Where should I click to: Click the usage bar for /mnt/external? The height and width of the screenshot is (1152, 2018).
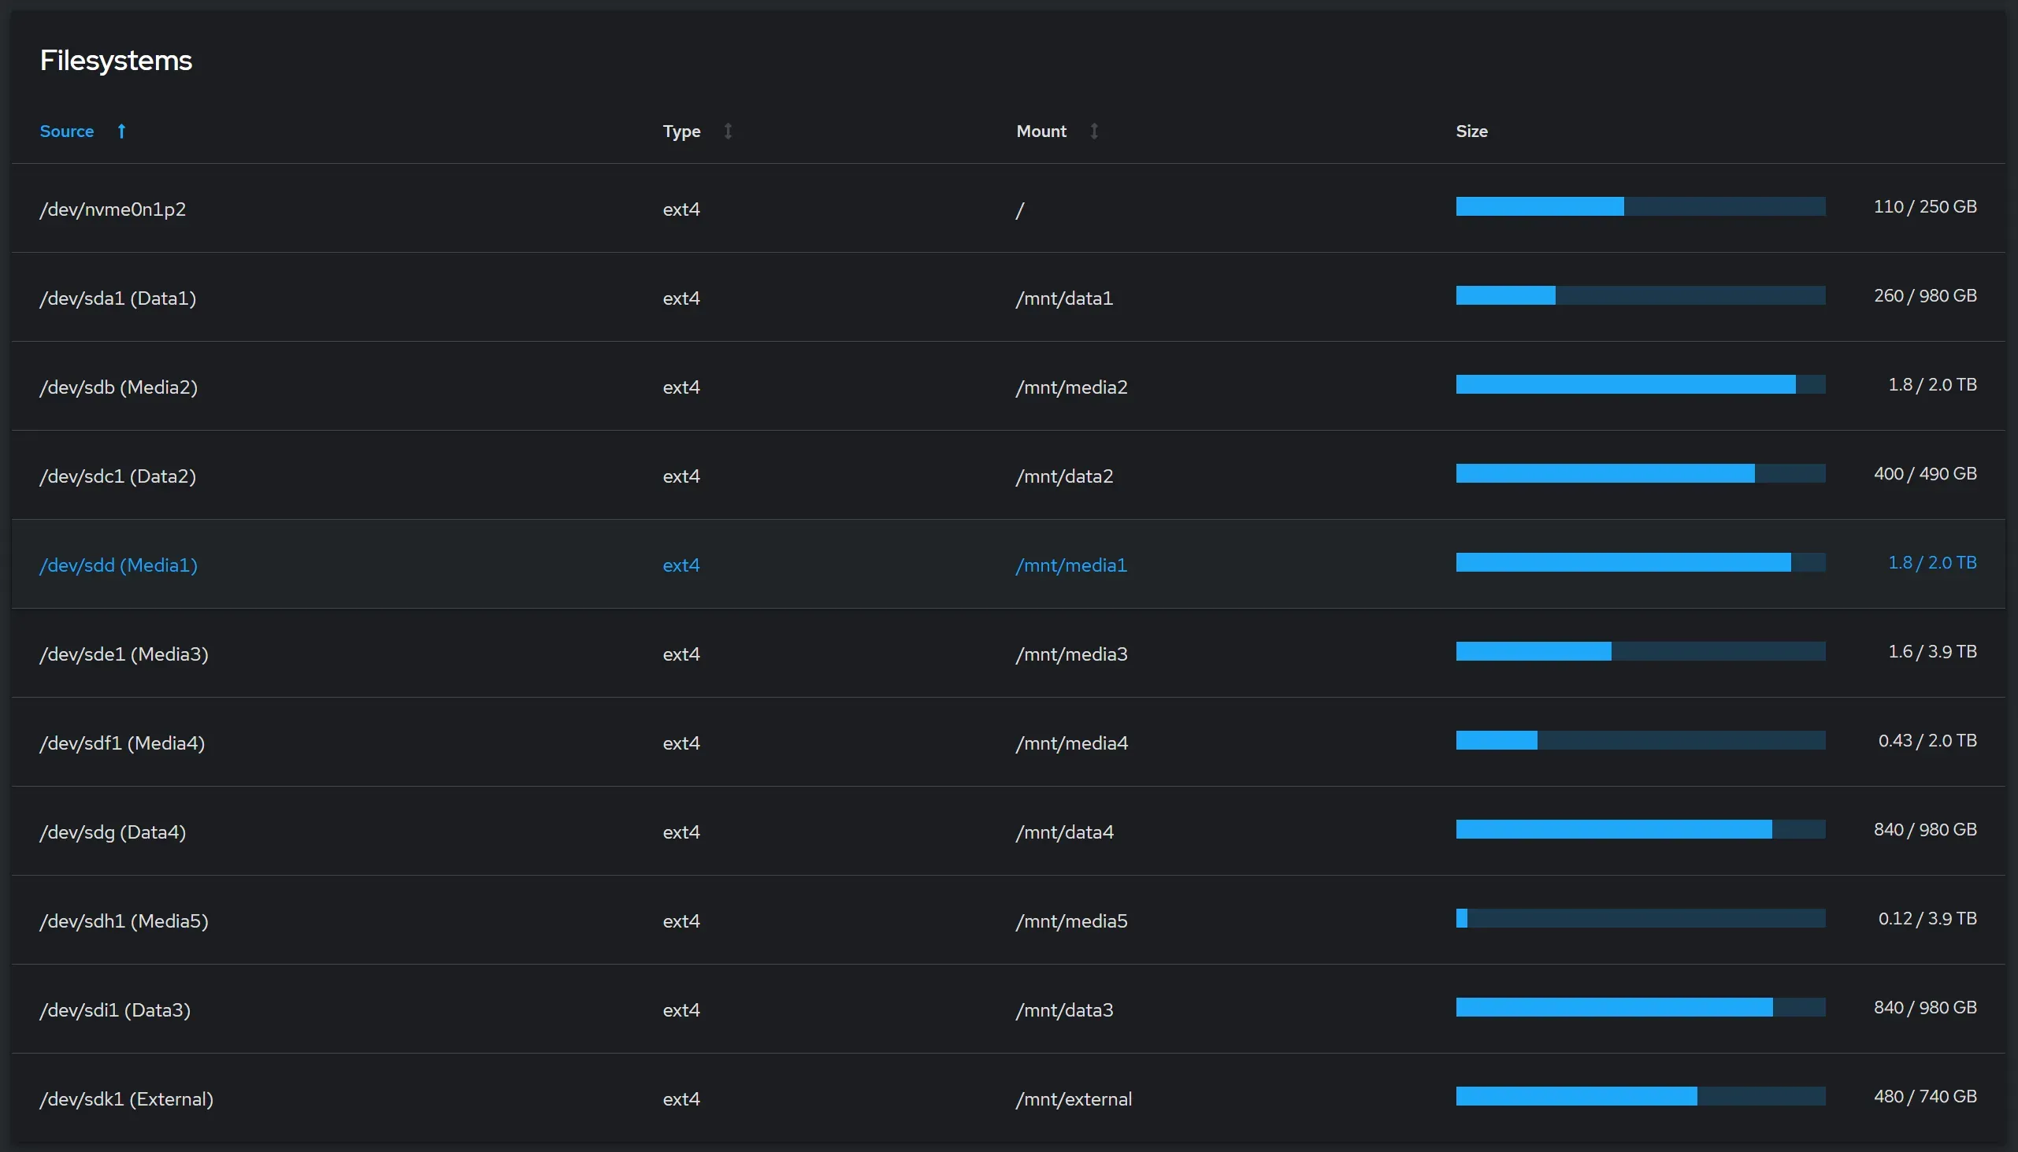click(x=1641, y=1097)
